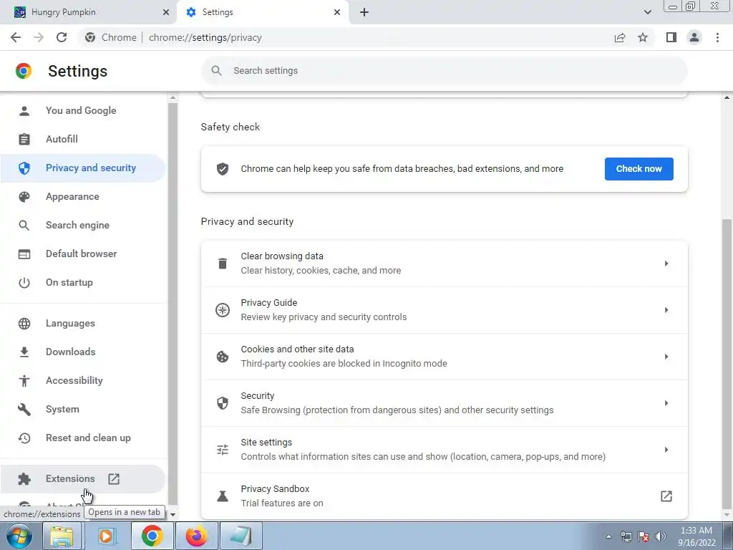Open a new tab with plus button
733x550 pixels.
pyautogui.click(x=364, y=12)
